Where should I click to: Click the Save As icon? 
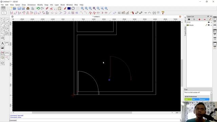[x=23, y=8]
